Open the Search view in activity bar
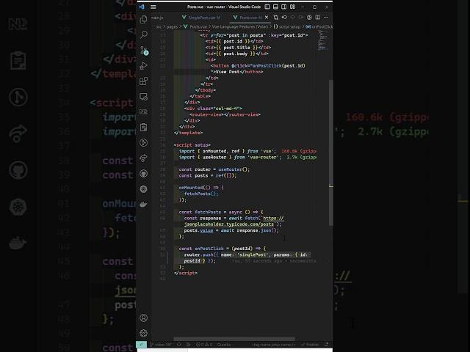 coord(144,34)
